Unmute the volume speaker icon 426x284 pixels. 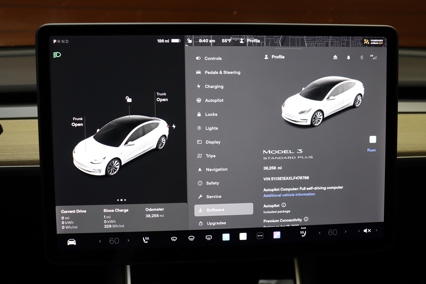tap(367, 231)
